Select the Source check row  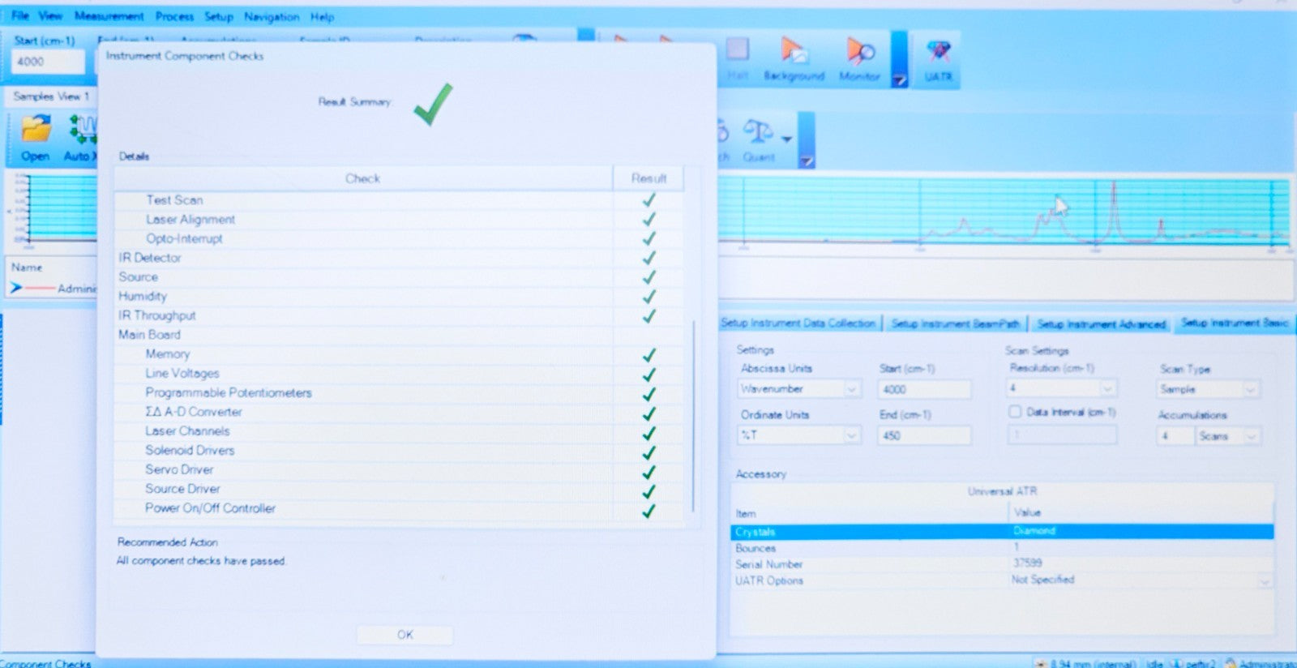click(399, 277)
